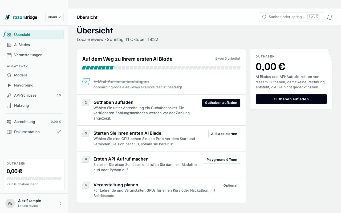
Task: Open the Cloud workspace dropdown
Action: [x=54, y=17]
